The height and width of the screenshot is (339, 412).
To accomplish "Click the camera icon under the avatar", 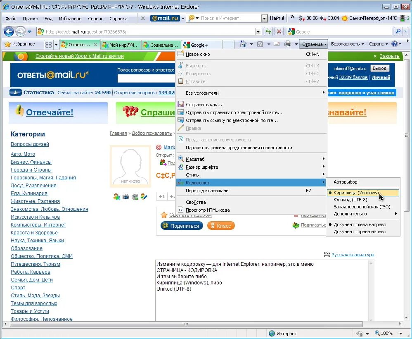I will pyautogui.click(x=126, y=197).
